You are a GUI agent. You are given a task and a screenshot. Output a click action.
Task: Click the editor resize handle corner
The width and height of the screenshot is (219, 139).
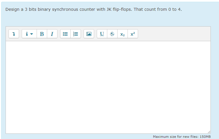(x=209, y=132)
